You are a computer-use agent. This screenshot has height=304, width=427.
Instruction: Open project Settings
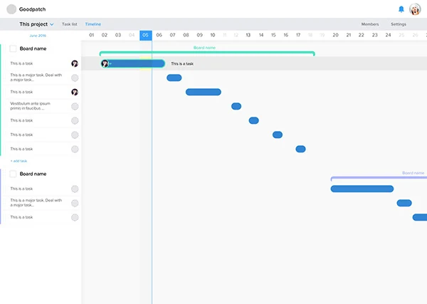point(399,24)
